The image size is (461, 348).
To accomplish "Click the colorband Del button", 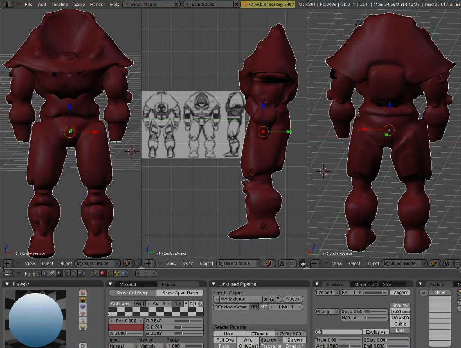I will coord(177,303).
